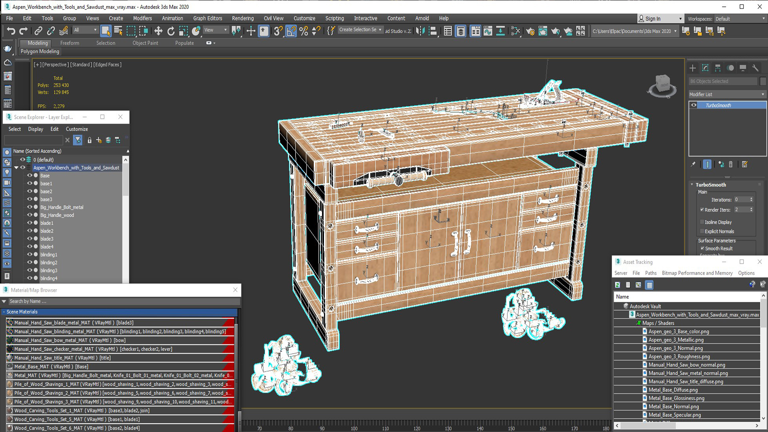The height and width of the screenshot is (432, 768).
Task: Open Bitmap Performance and Memory in Asset Tracking
Action: coord(697,273)
